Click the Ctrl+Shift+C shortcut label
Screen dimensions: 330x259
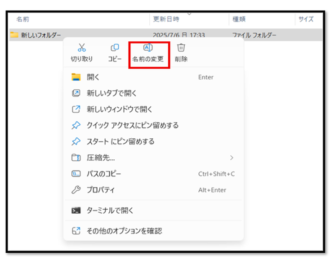pyautogui.click(x=216, y=174)
